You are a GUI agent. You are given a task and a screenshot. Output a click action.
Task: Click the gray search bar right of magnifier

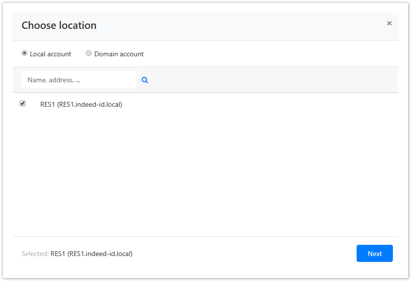click(269, 80)
